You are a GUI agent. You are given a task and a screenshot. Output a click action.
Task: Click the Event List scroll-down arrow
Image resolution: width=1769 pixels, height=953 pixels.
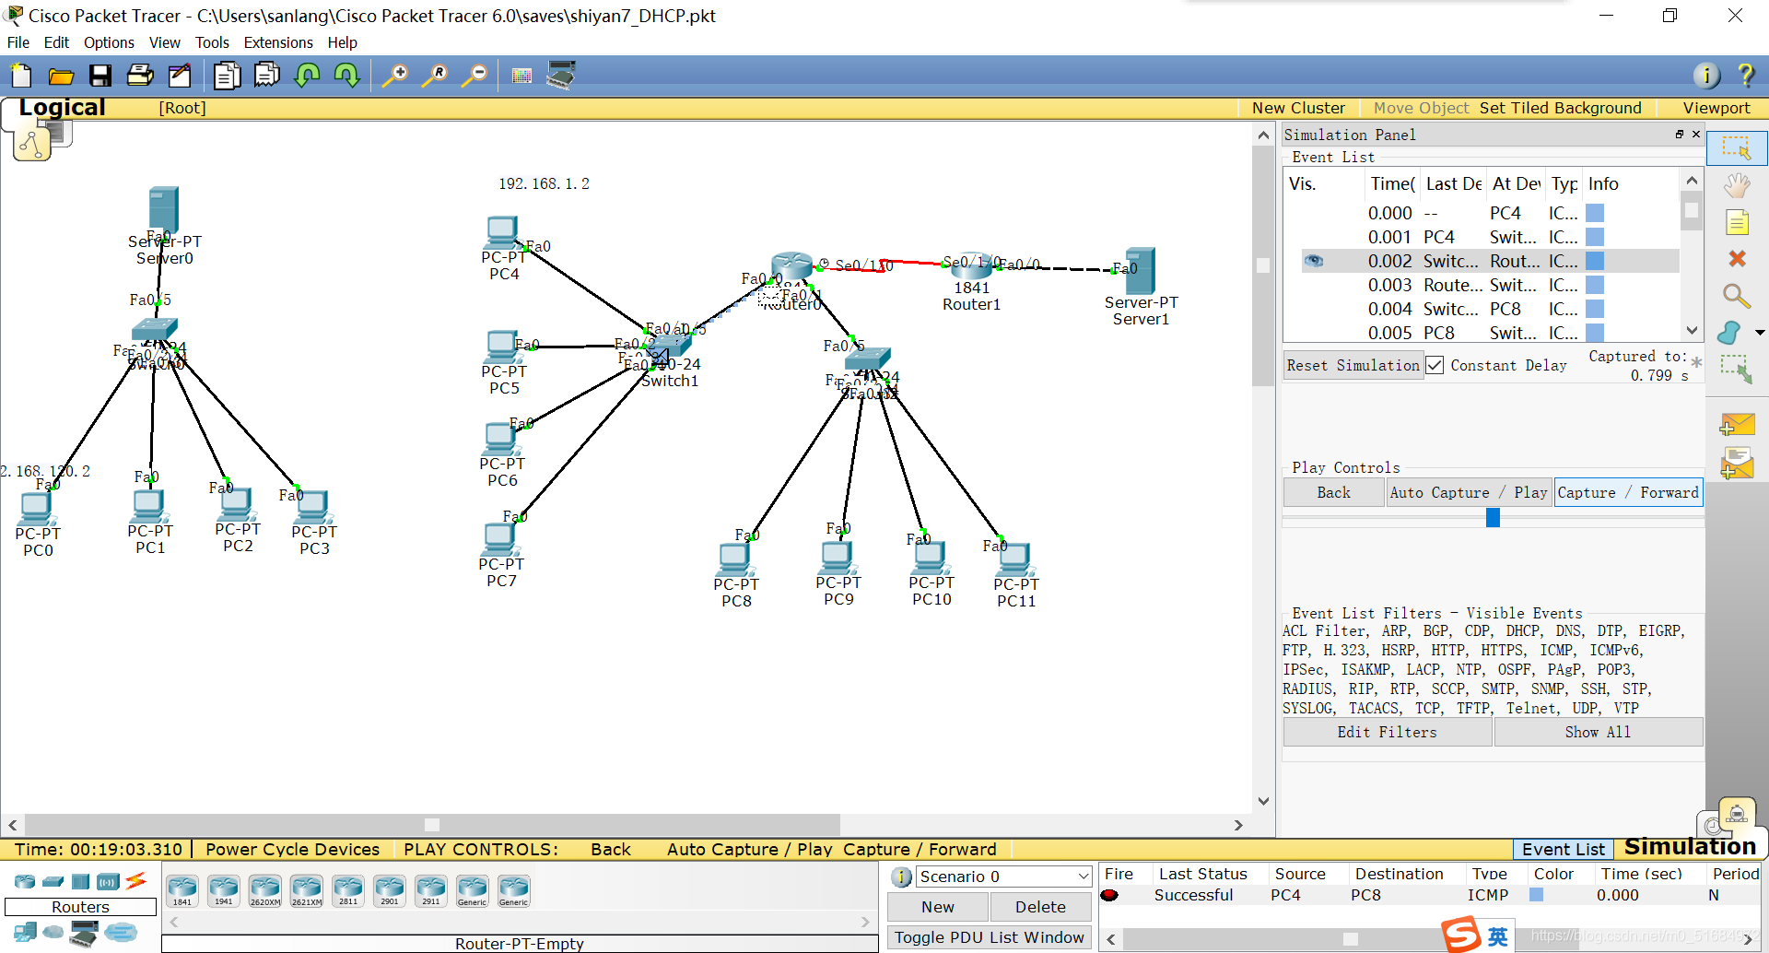pyautogui.click(x=1692, y=331)
